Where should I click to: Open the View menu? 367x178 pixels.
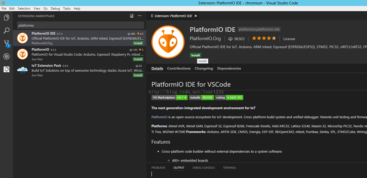pyautogui.click(x=37, y=9)
